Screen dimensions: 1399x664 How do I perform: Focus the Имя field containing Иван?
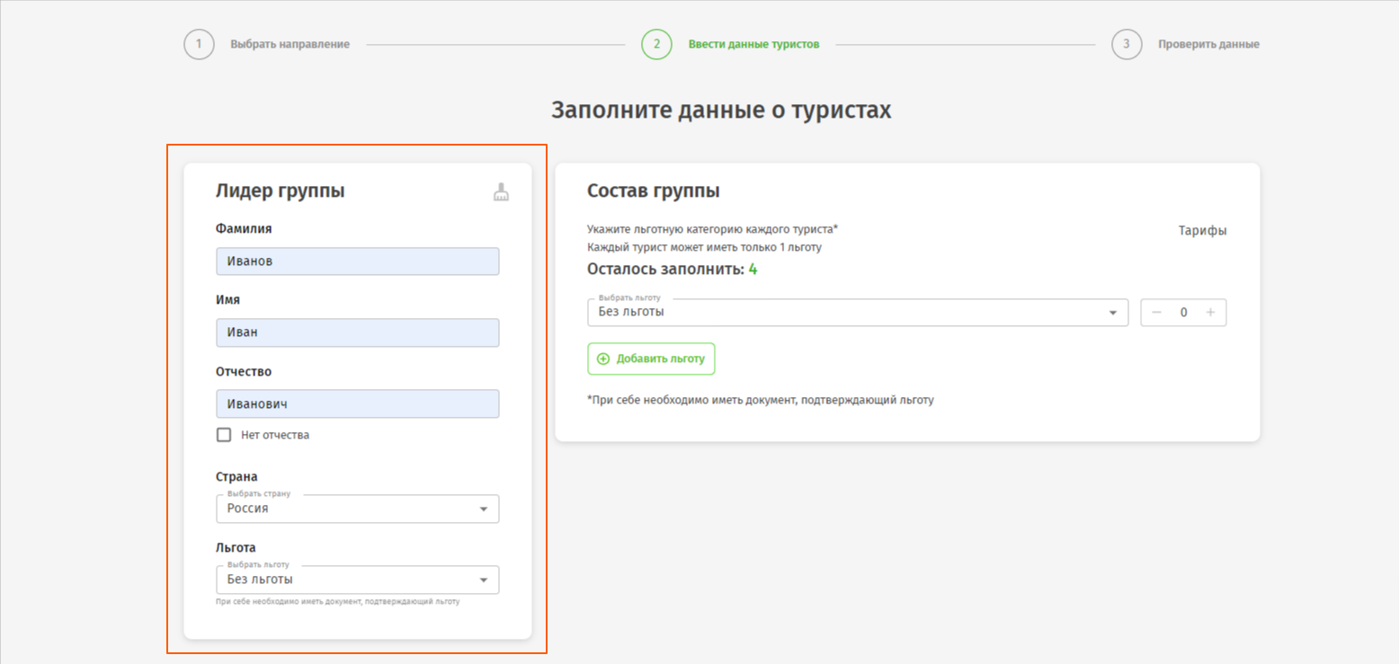pos(357,332)
